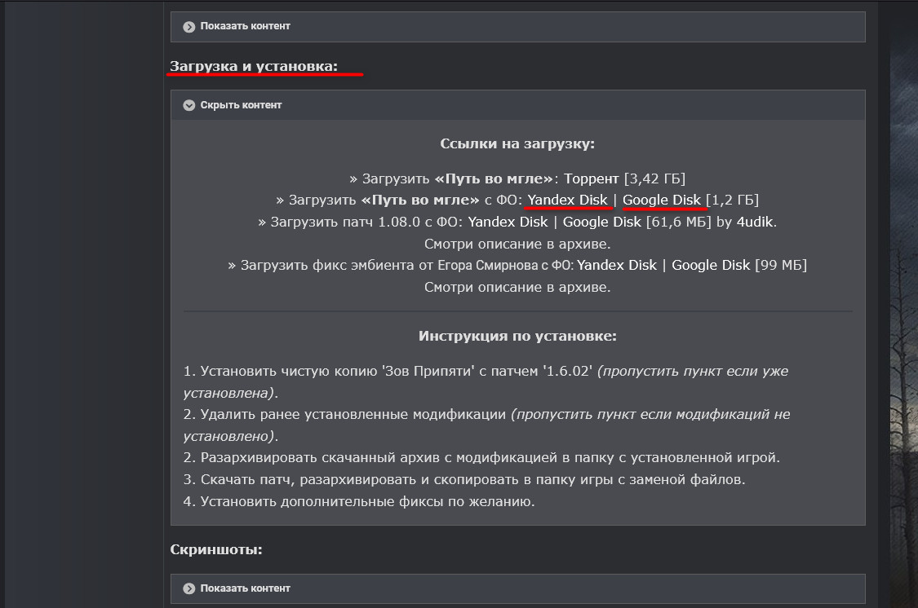The height and width of the screenshot is (608, 918).
Task: Open Yandex Disk link for the ambient fix
Action: (x=617, y=265)
